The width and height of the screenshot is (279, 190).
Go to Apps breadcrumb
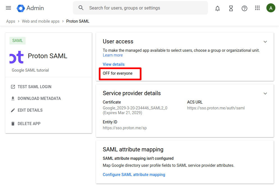coord(11,21)
